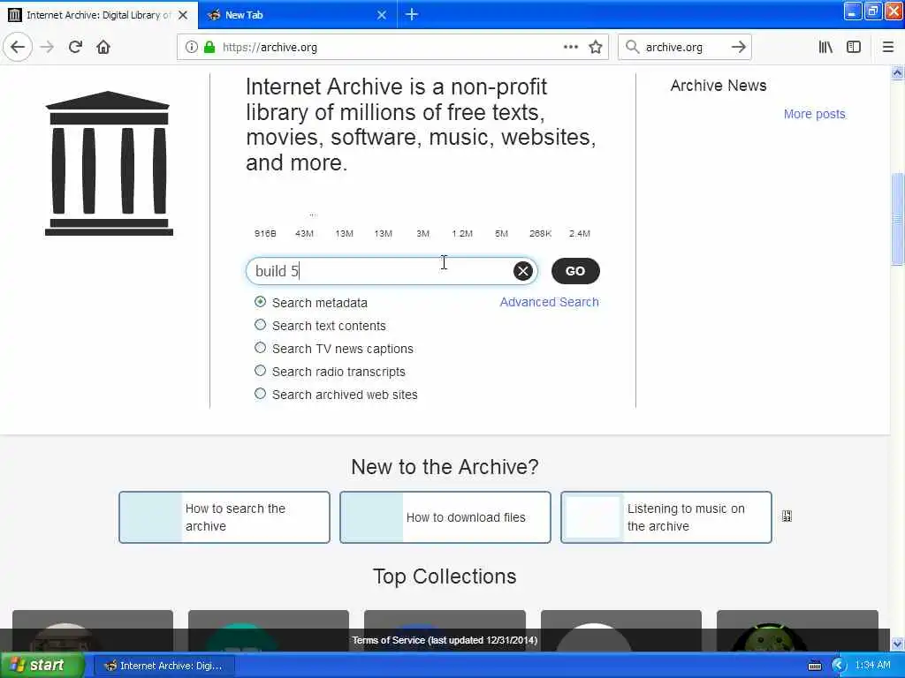The height and width of the screenshot is (678, 905).
Task: Click the page scroll down arrow
Action: pos(898,644)
